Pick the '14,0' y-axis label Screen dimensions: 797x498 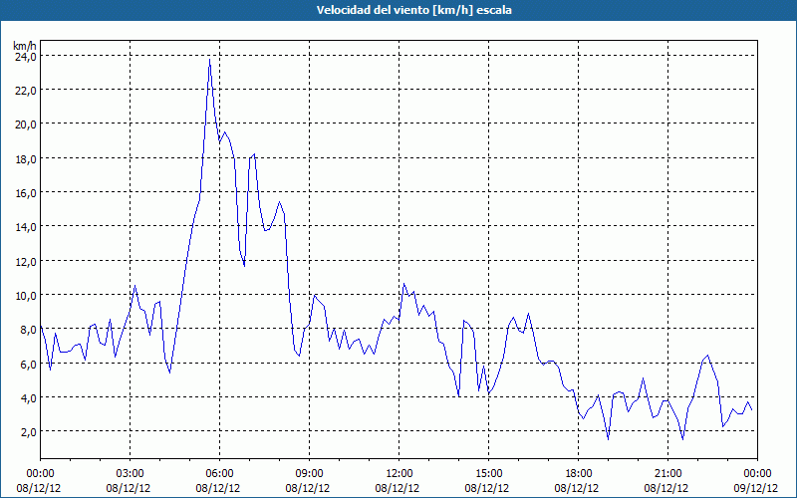(26, 227)
